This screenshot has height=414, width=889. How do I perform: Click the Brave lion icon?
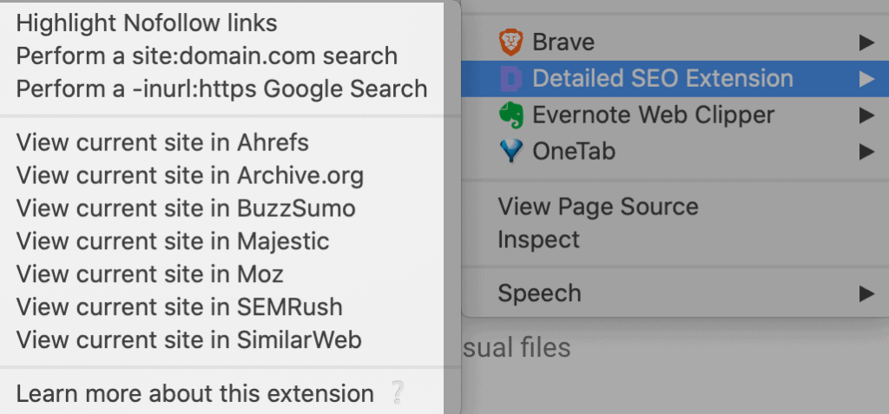click(511, 42)
